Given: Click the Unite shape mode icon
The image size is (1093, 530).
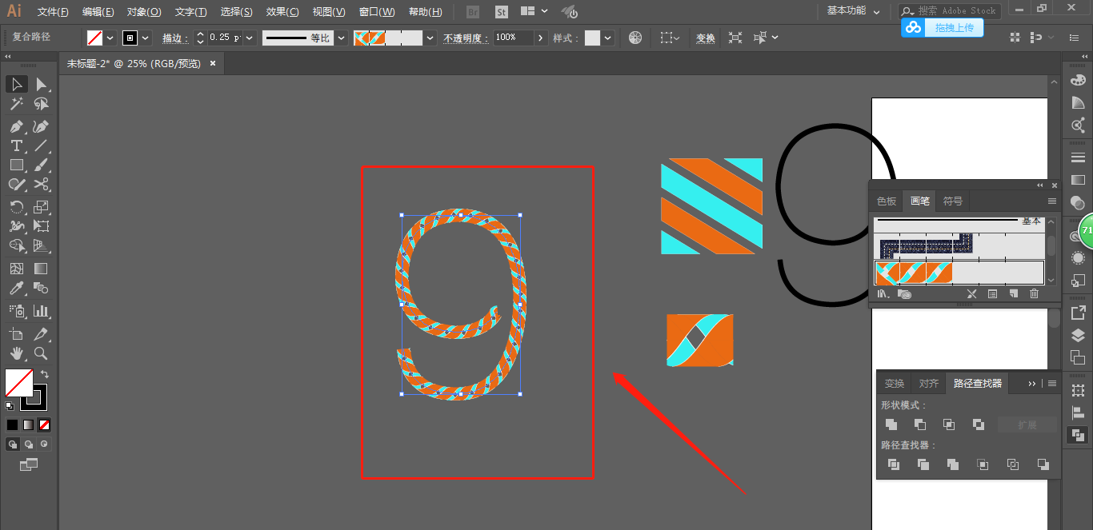Looking at the screenshot, I should [891, 424].
